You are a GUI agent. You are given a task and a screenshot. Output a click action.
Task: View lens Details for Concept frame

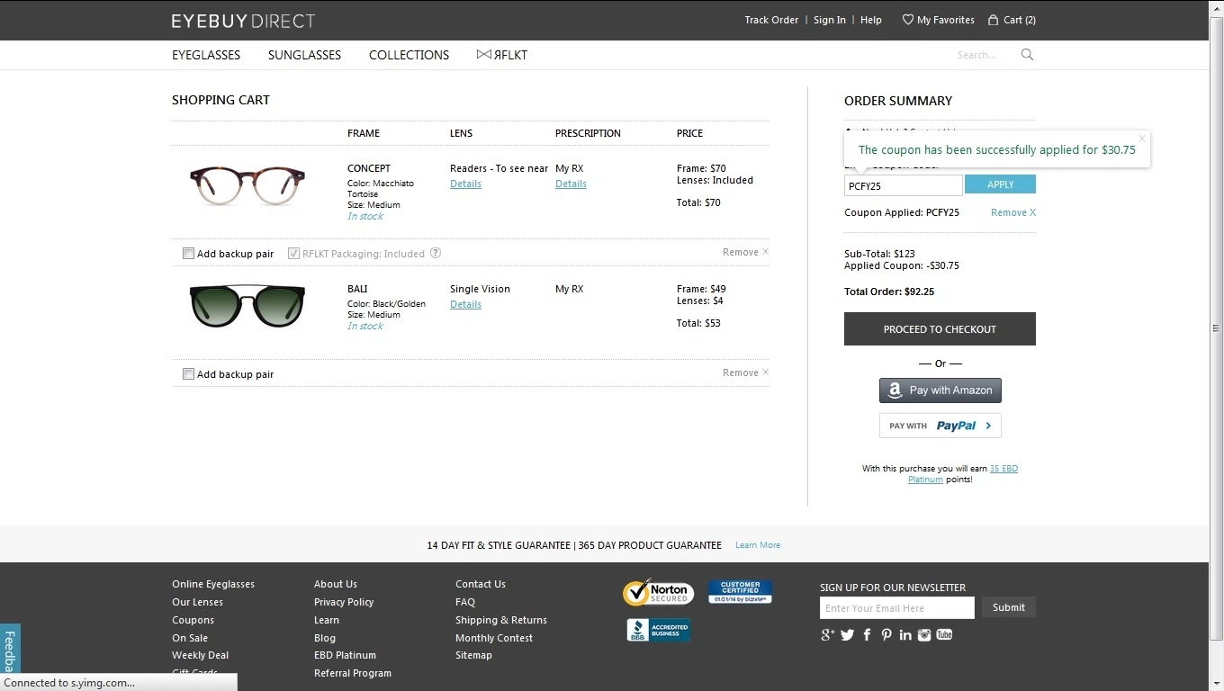(x=465, y=184)
